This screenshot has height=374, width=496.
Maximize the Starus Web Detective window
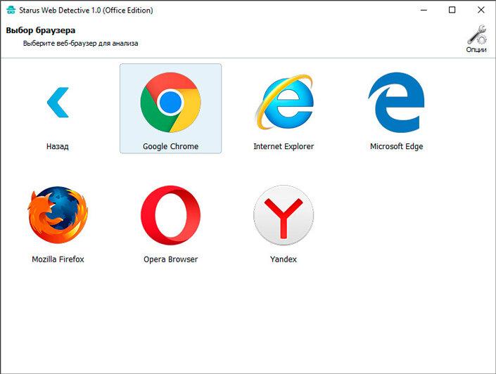452,10
